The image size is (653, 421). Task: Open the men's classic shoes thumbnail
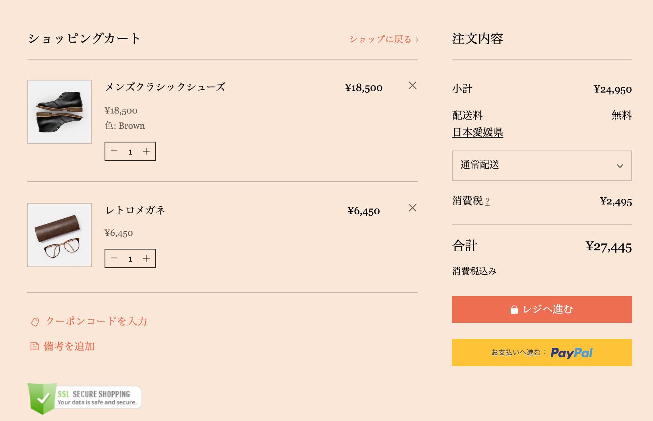(x=60, y=112)
